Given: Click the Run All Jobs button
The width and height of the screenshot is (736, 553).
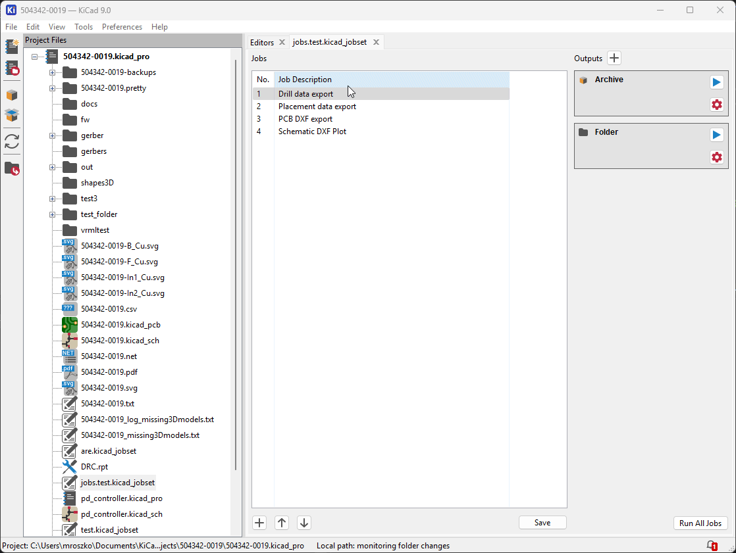Looking at the screenshot, I should click(x=700, y=523).
